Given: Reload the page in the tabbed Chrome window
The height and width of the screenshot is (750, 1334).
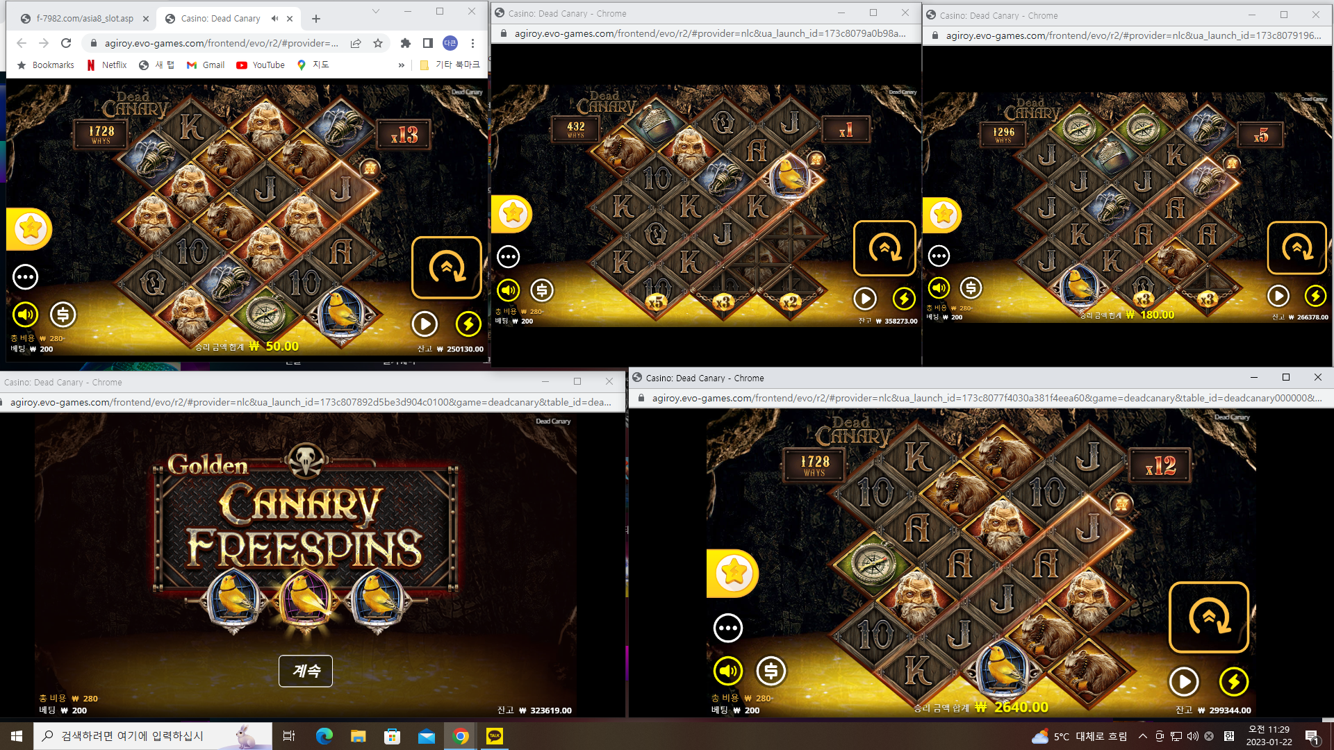Looking at the screenshot, I should pos(66,43).
